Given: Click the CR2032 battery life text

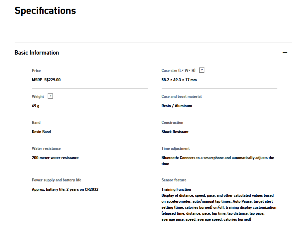Looking at the screenshot, I should (x=65, y=189).
